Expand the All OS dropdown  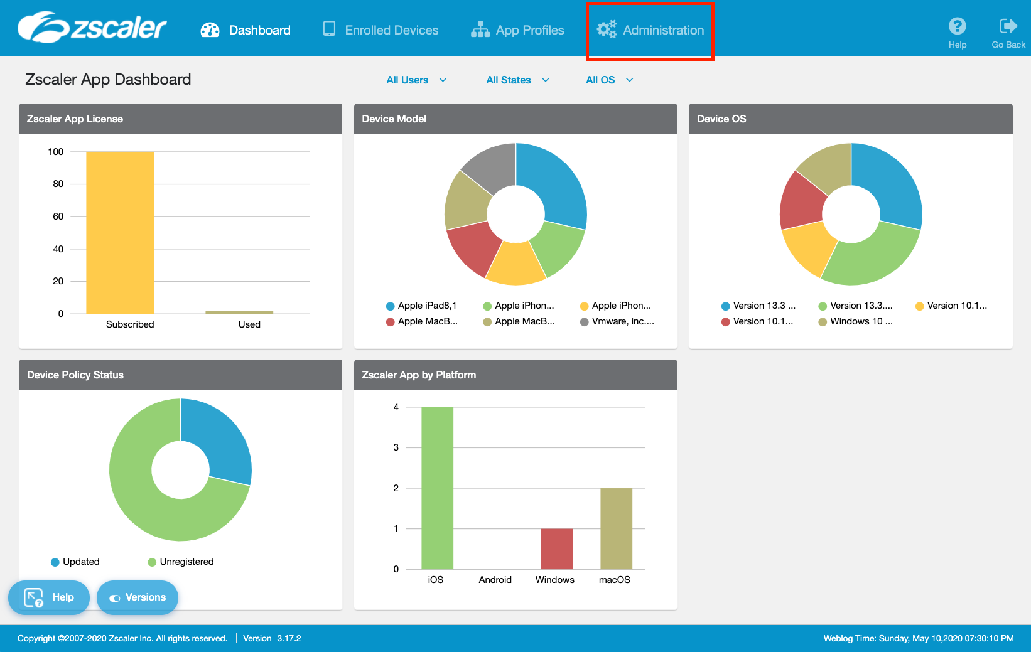point(609,80)
